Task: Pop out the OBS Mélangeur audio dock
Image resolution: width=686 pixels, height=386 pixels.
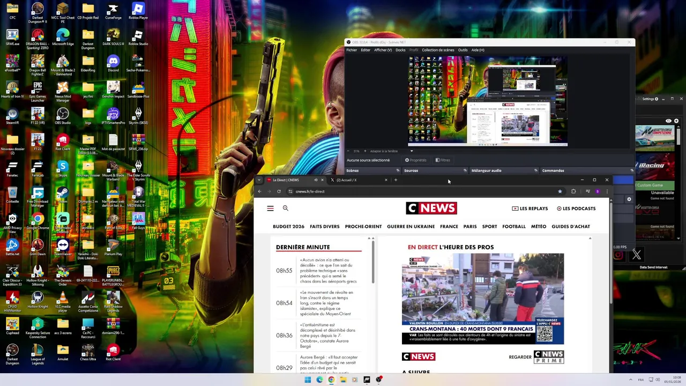Action: 535,170
